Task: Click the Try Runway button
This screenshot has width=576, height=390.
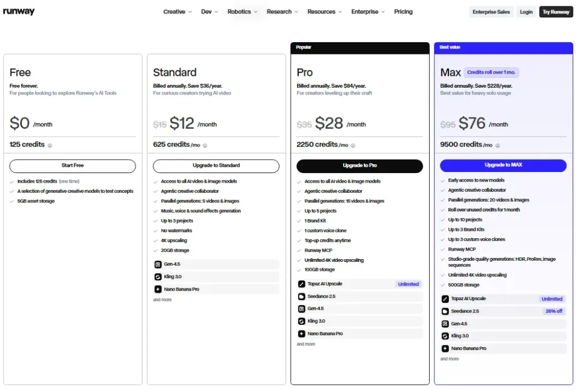Action: tap(556, 12)
